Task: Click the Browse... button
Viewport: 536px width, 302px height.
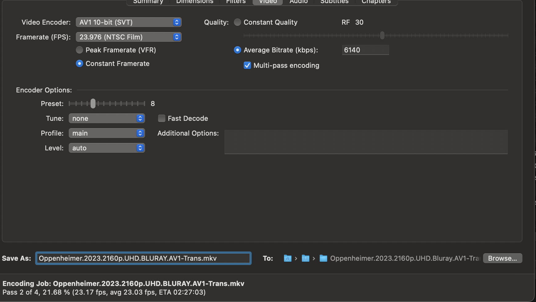Action: click(502, 258)
